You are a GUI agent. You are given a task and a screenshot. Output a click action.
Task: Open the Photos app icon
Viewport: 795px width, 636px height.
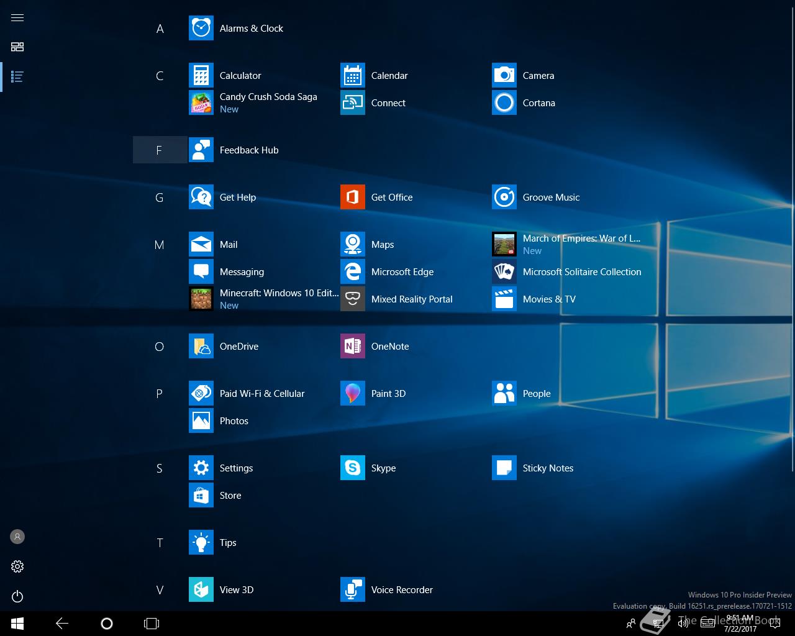pyautogui.click(x=201, y=421)
